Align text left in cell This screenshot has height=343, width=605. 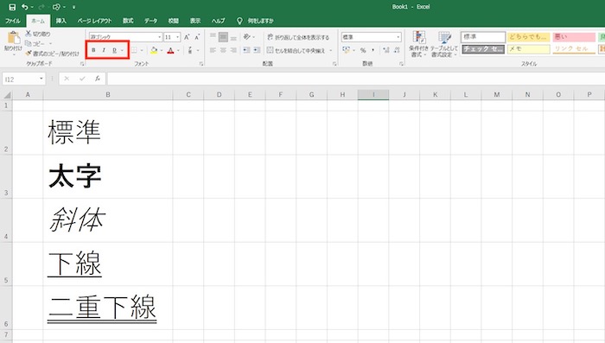pyautogui.click(x=213, y=50)
